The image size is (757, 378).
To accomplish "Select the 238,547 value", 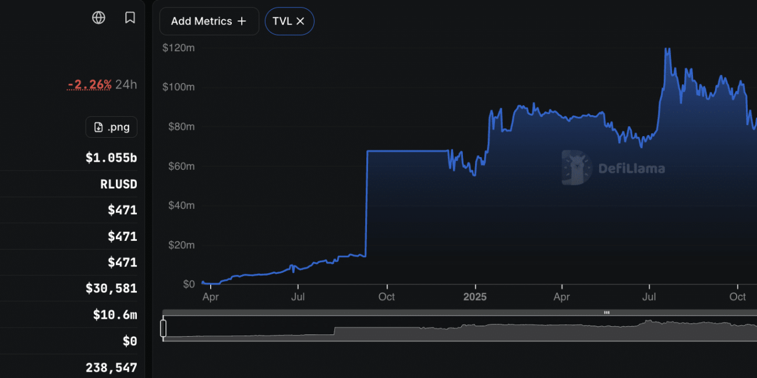I will (111, 368).
